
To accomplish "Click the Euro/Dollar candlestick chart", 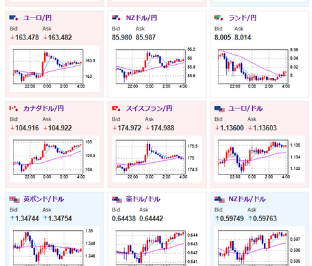I will (259, 159).
